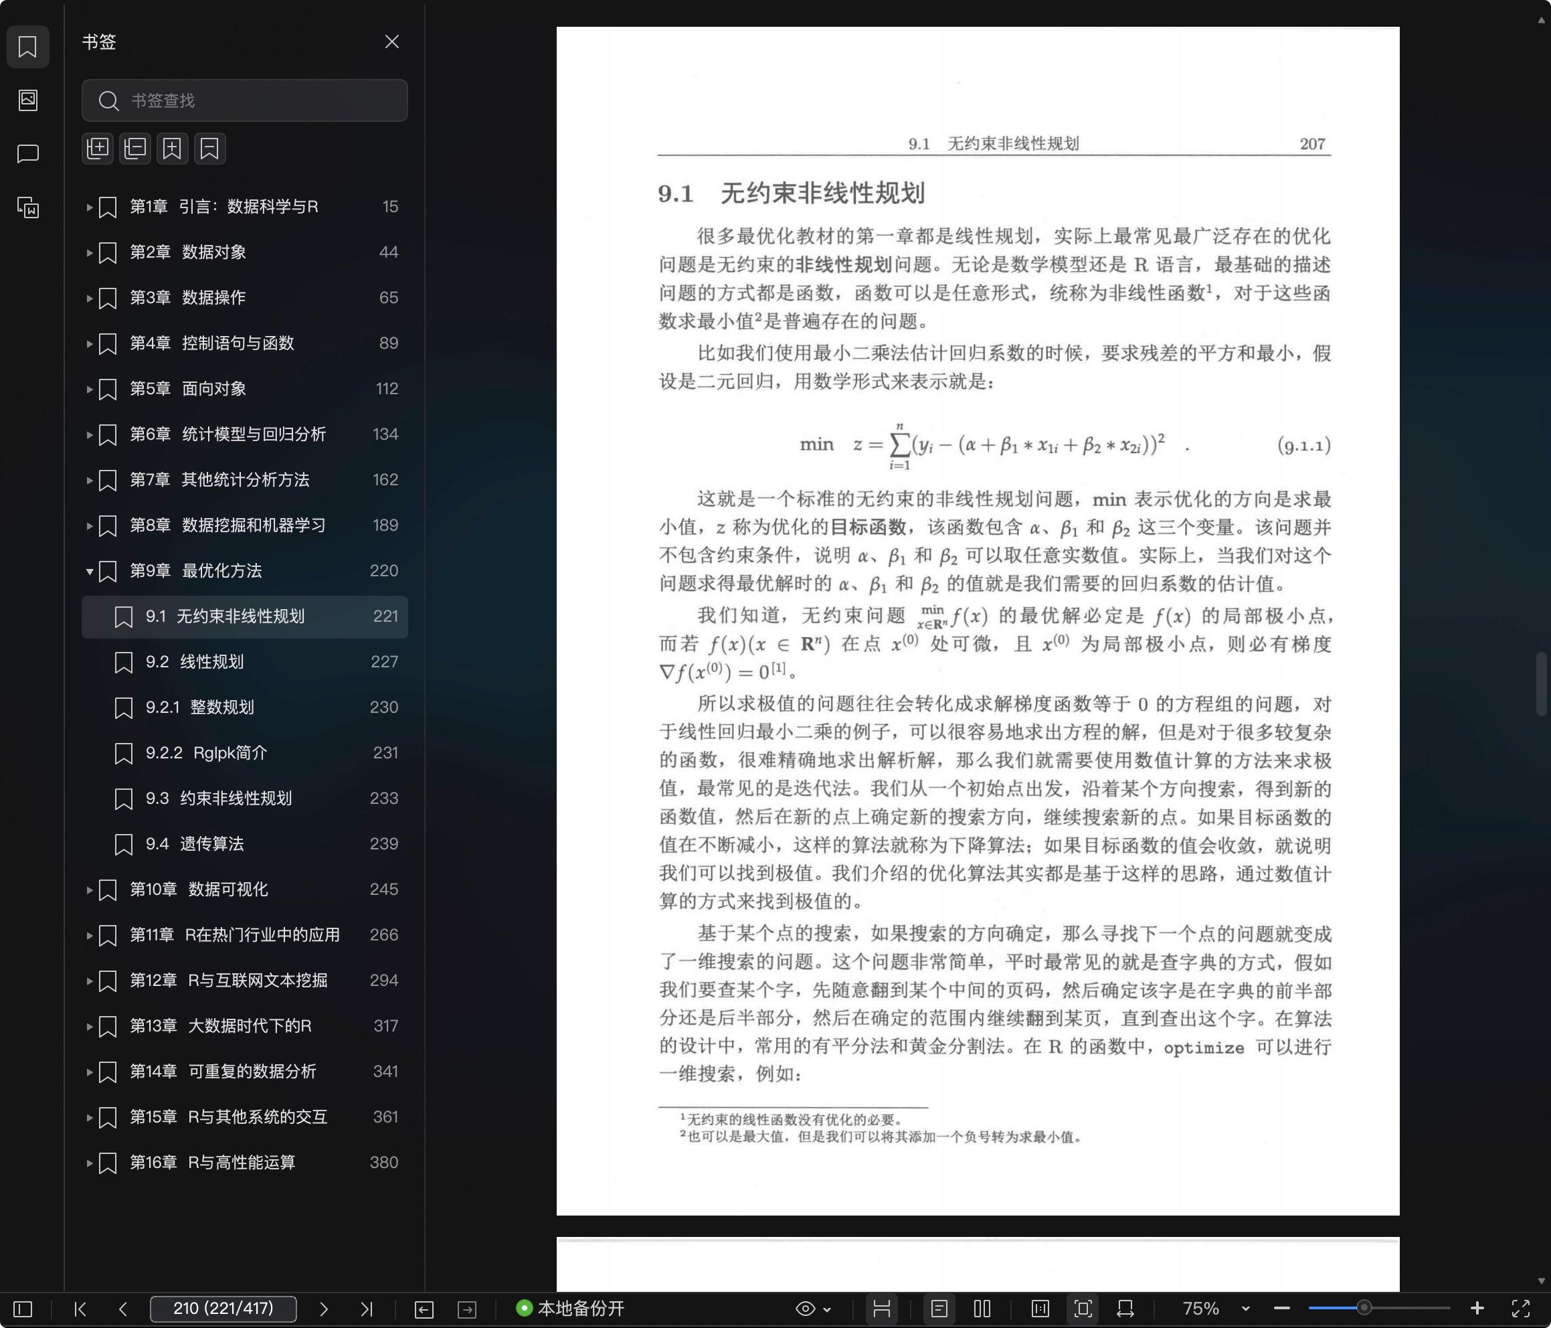Jump to last page
1551x1328 pixels.
coord(366,1309)
